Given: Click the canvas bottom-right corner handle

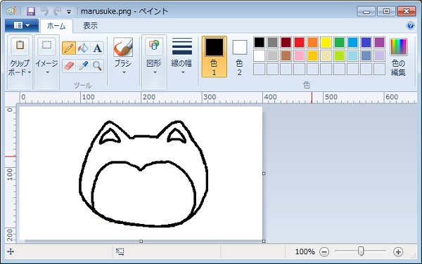Looking at the screenshot, I should (x=264, y=241).
